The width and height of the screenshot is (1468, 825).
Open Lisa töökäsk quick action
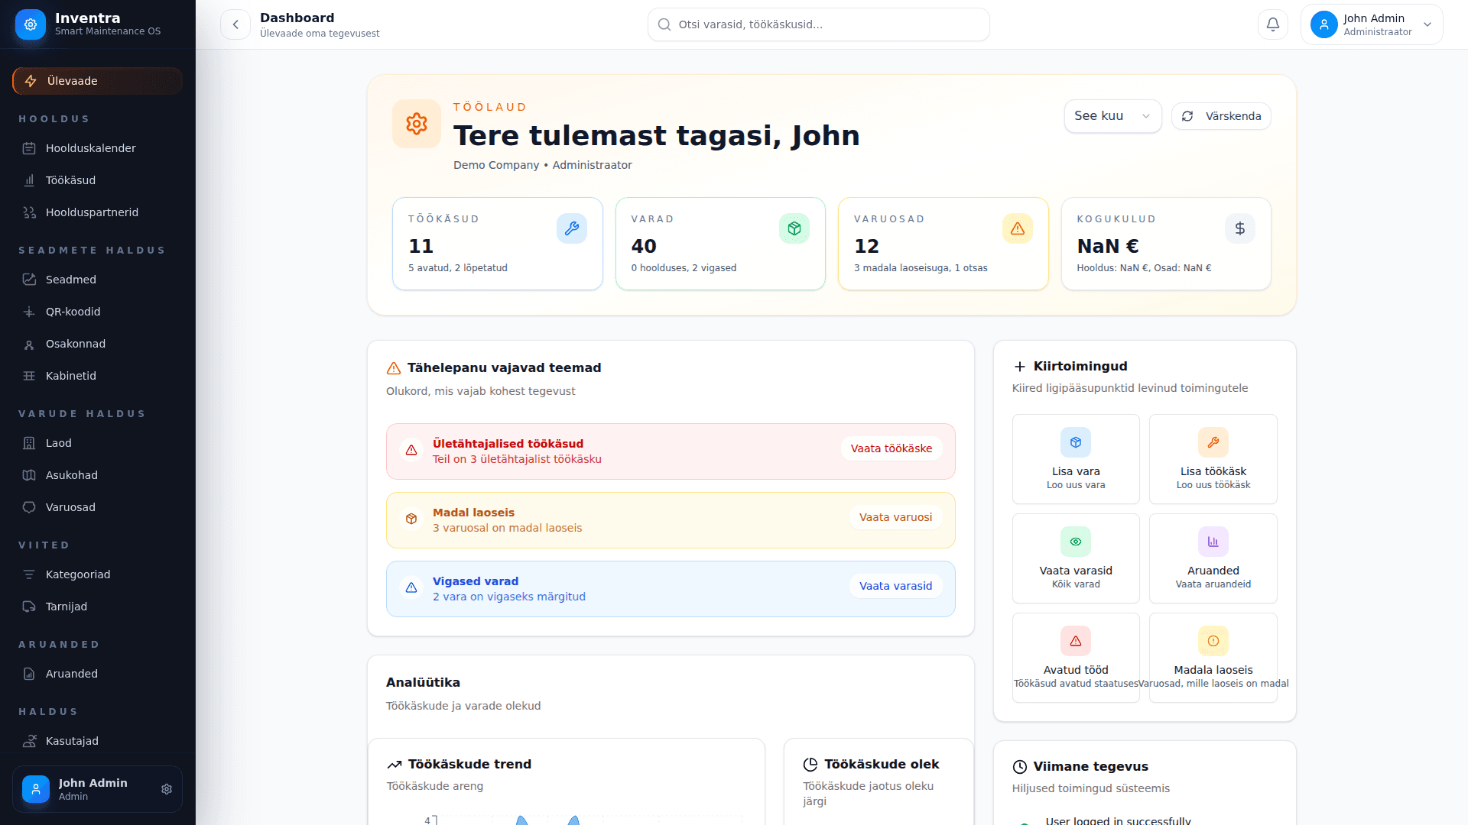1213,458
